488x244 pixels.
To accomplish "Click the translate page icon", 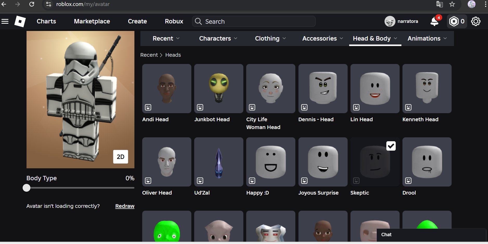I will [x=439, y=4].
